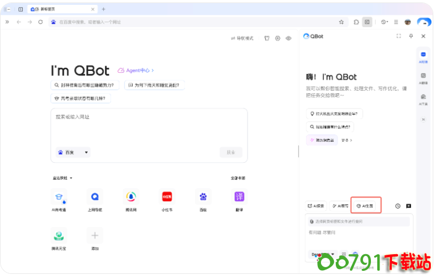Screen dimensions: 437x277
Task: Switch to the AI生图 mode tab
Action: coord(365,205)
